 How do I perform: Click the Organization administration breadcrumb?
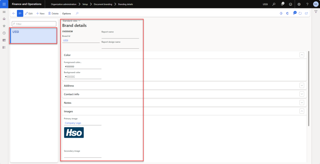(x=64, y=4)
